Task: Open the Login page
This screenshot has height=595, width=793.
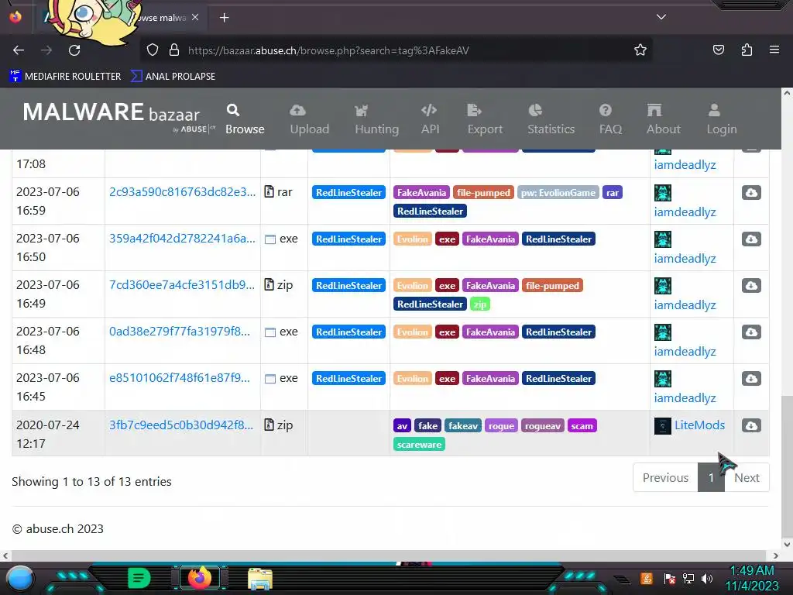Action: click(x=721, y=119)
